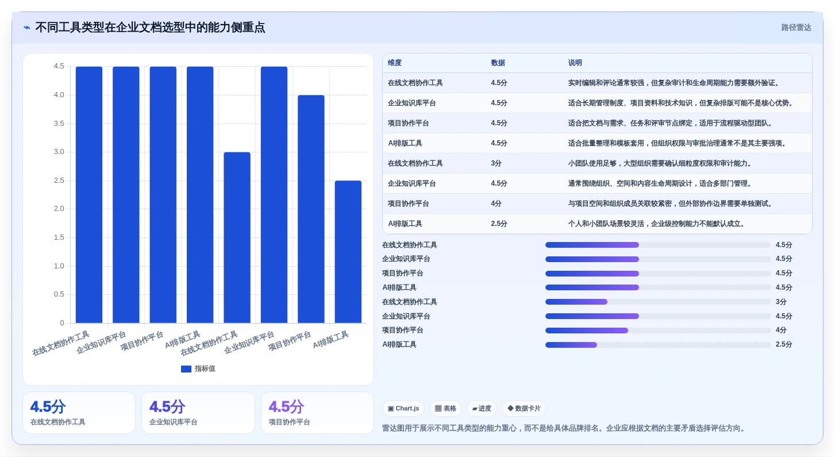Select the 进度 chip
The height and width of the screenshot is (457, 835).
[482, 409]
